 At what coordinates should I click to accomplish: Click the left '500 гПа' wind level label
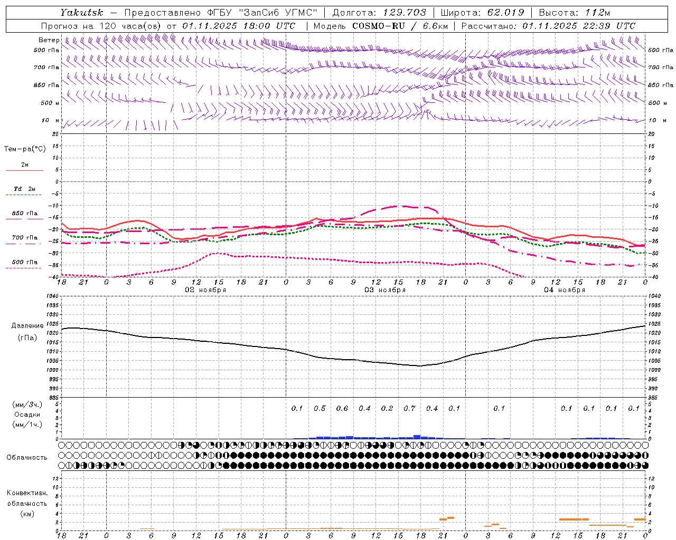click(x=46, y=50)
